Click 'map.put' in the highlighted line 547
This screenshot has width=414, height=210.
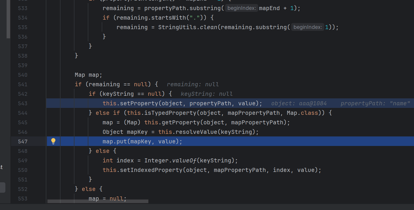coord(115,141)
